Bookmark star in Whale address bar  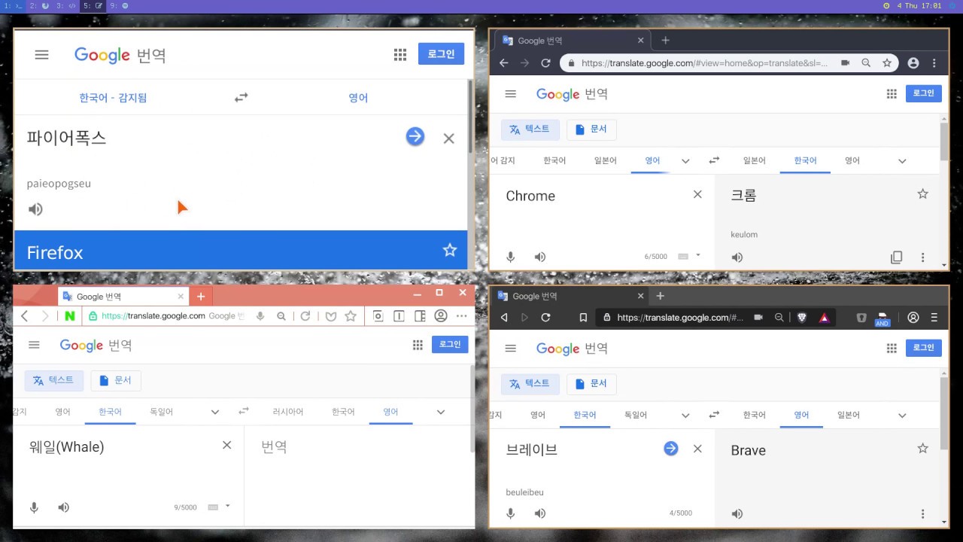point(351,316)
